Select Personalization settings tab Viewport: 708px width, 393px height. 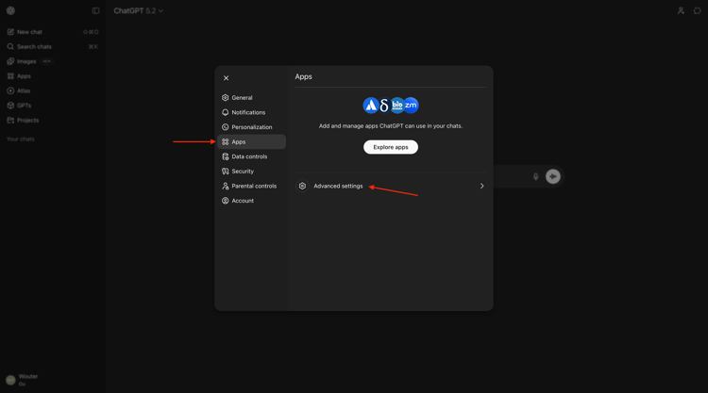click(251, 127)
